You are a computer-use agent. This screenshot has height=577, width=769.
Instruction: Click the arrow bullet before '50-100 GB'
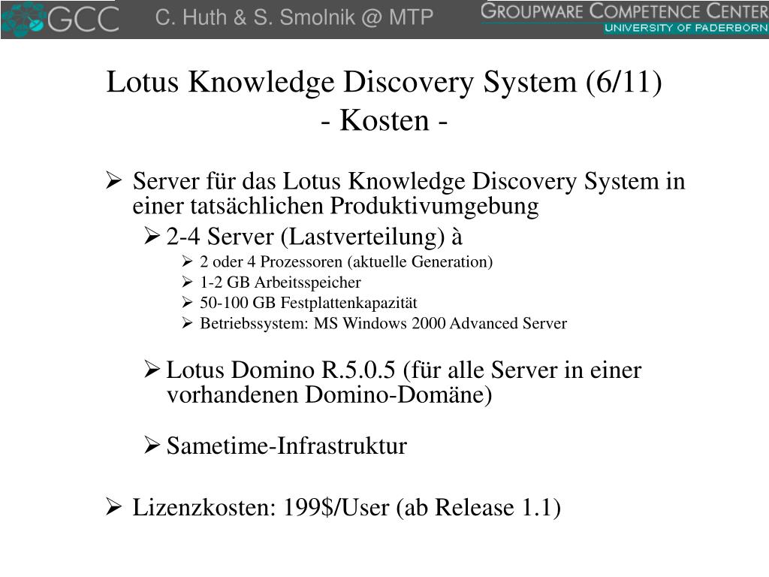(187, 302)
